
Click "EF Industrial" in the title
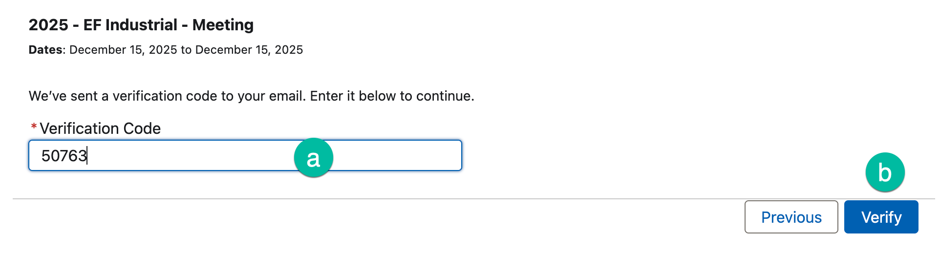point(130,25)
